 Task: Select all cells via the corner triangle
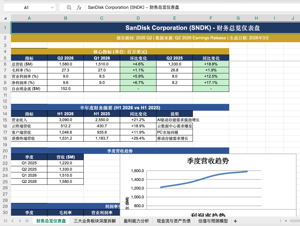(x=5, y=18)
